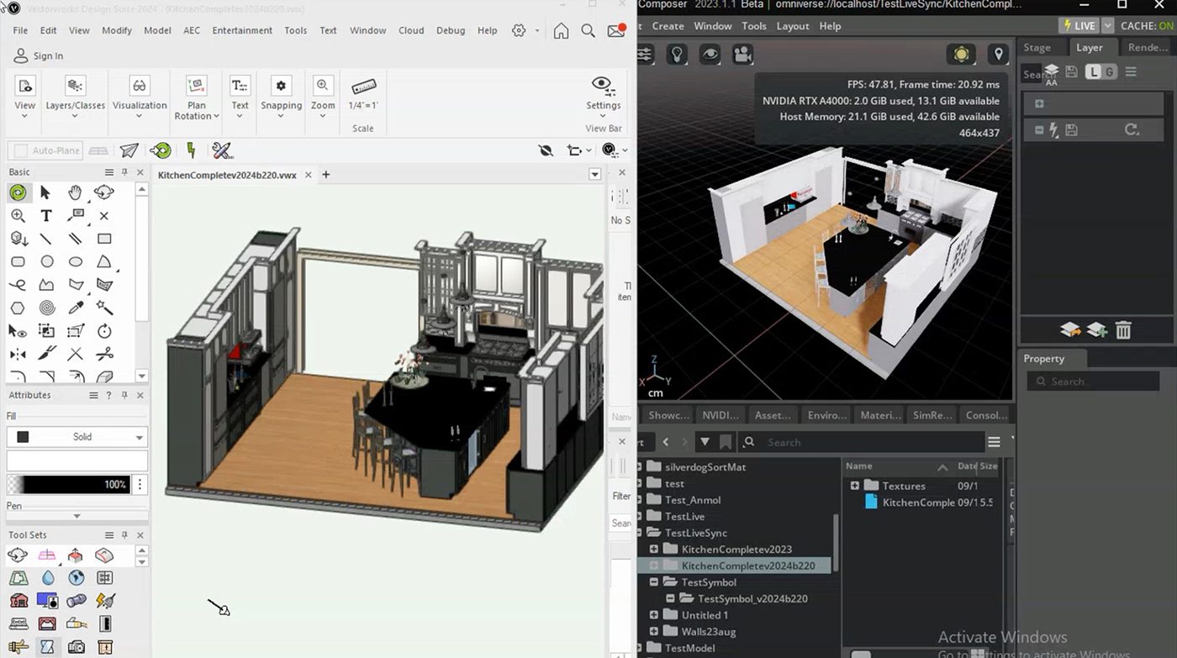The height and width of the screenshot is (658, 1177).
Task: Pick the Rotate tool
Action: click(104, 331)
